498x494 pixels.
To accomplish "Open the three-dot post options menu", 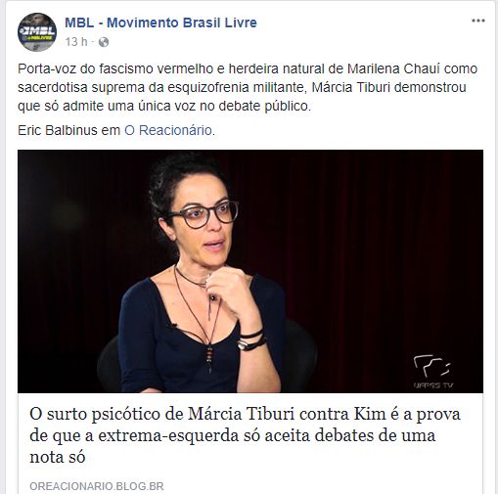I will click(x=478, y=21).
